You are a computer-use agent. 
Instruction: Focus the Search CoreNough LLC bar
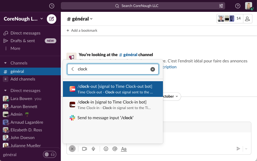(143, 6)
